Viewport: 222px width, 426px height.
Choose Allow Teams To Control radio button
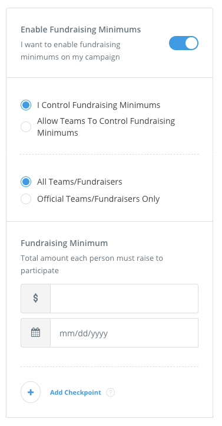pos(26,127)
